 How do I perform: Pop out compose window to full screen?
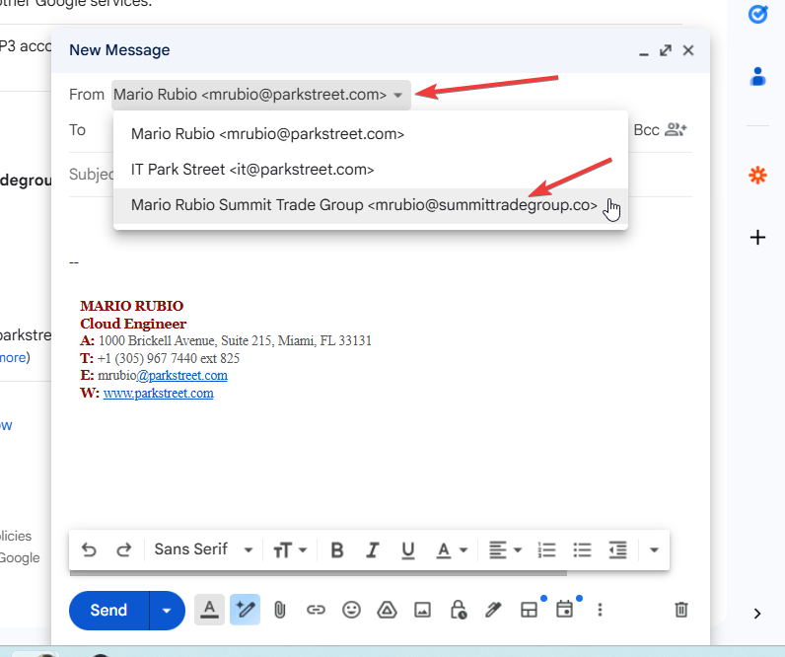click(666, 50)
